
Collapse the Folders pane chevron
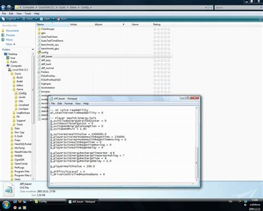[x=33, y=49]
